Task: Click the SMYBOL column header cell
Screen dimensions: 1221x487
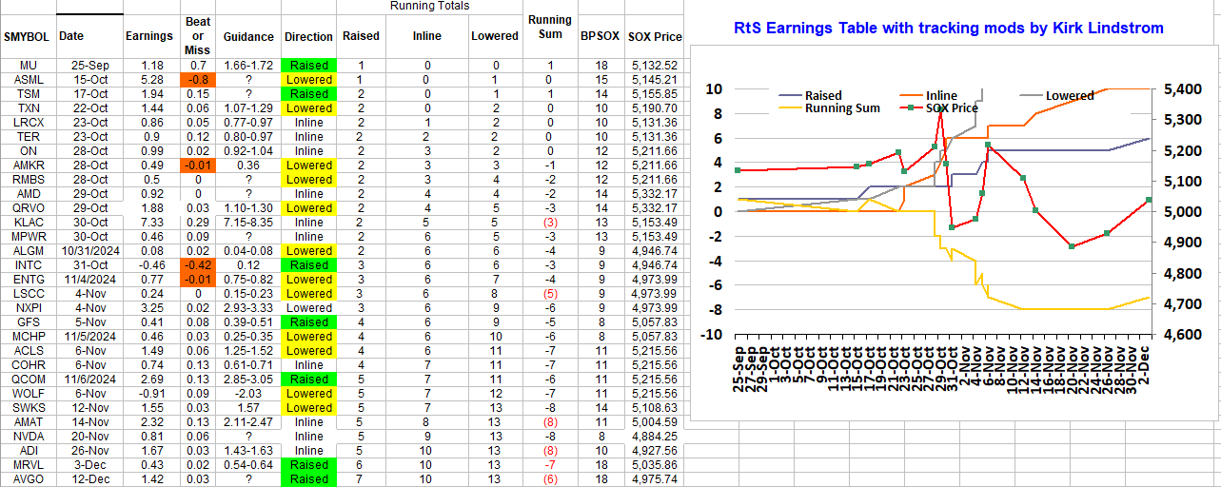Action: point(28,36)
